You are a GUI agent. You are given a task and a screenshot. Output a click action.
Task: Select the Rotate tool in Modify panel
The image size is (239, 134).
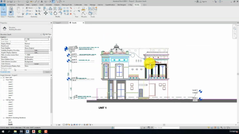(55, 13)
